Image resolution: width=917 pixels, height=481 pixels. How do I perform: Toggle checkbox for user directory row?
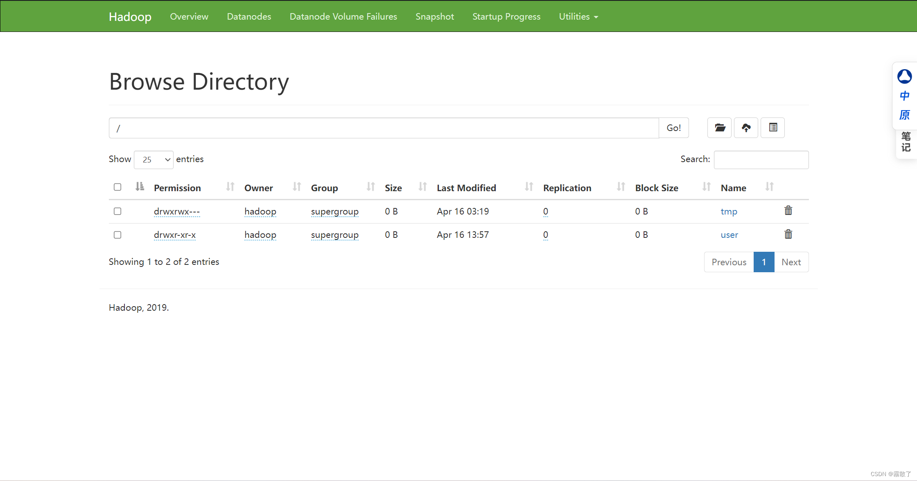(x=117, y=235)
